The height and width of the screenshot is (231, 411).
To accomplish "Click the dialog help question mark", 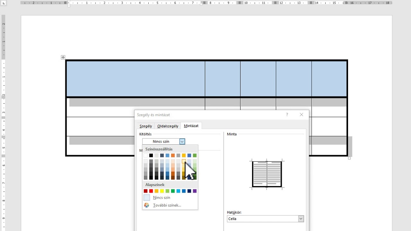I will (x=287, y=115).
